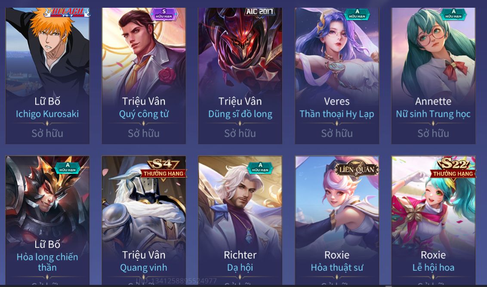Screen dimensions: 487x287
Task: Click A Hữu Hạn badge on Richter Dạ hội
Action: click(260, 168)
